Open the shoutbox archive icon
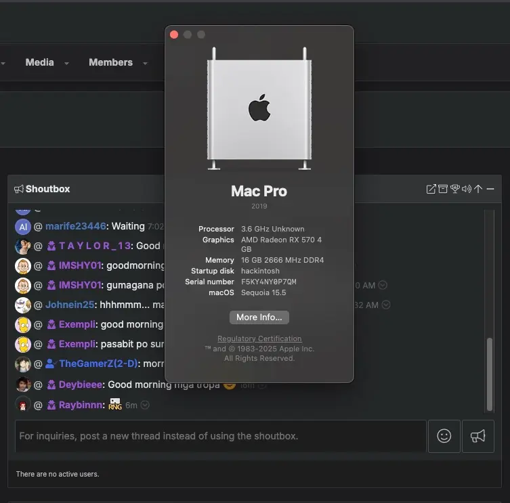This screenshot has width=510, height=503. pyautogui.click(x=443, y=189)
